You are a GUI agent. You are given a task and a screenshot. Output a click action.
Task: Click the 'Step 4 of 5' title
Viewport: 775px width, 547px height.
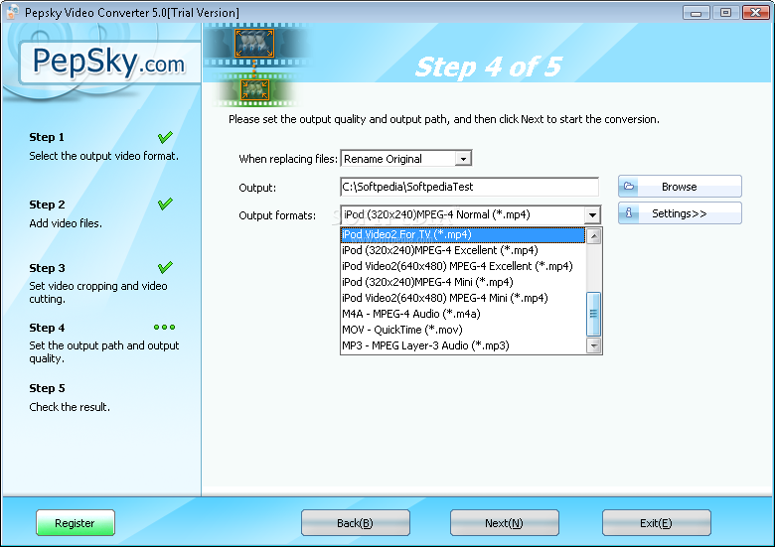point(488,67)
